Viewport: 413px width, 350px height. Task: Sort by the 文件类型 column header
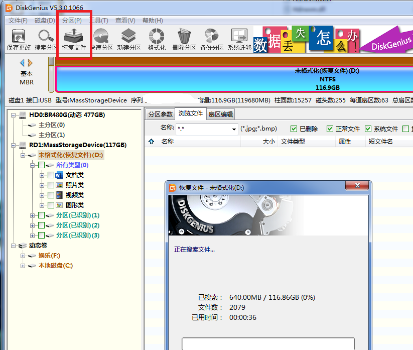(307, 142)
